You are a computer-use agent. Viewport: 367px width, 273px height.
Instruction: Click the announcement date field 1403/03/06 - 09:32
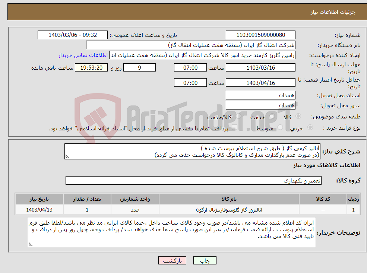73,35
